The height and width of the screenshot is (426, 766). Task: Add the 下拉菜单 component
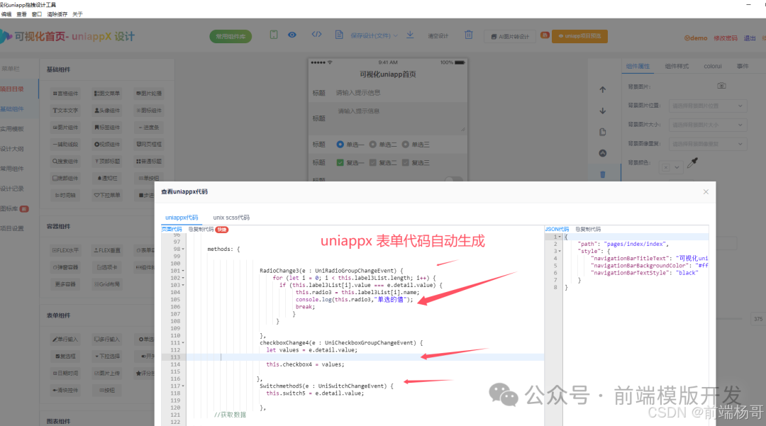107,195
